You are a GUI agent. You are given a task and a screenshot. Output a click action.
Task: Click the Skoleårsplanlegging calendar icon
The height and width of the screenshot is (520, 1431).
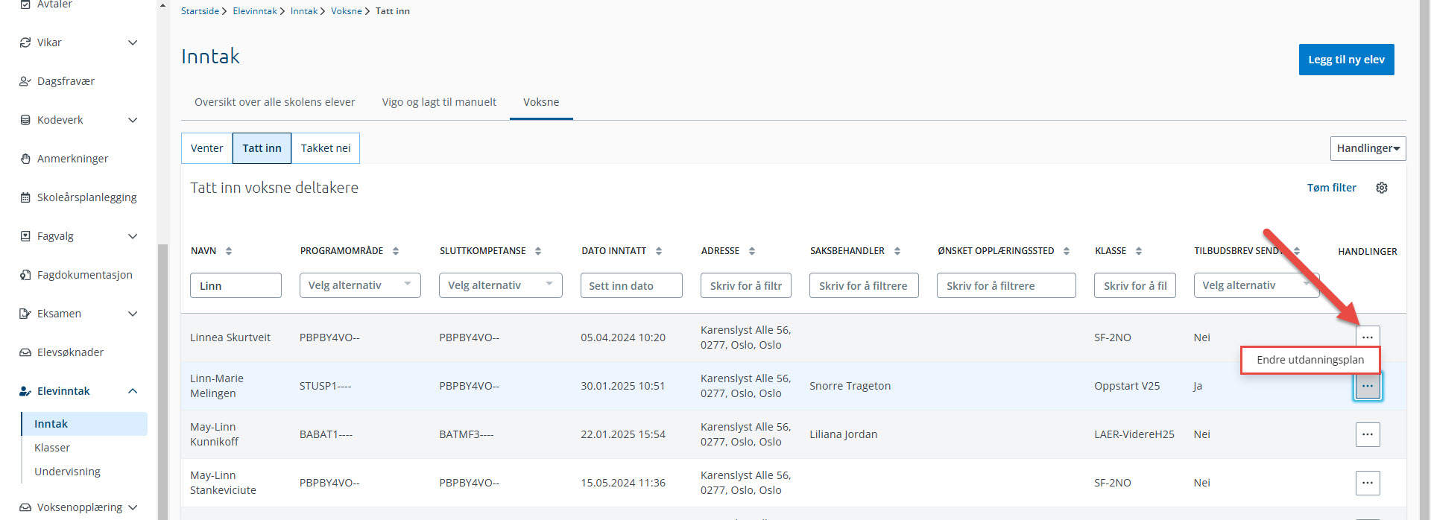pyautogui.click(x=25, y=197)
